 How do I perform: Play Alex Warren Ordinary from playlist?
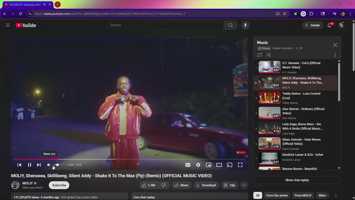coord(296,113)
